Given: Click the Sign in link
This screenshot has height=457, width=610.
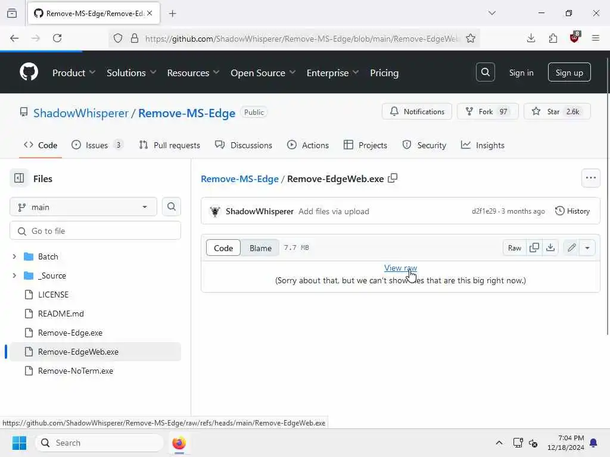Looking at the screenshot, I should (521, 73).
